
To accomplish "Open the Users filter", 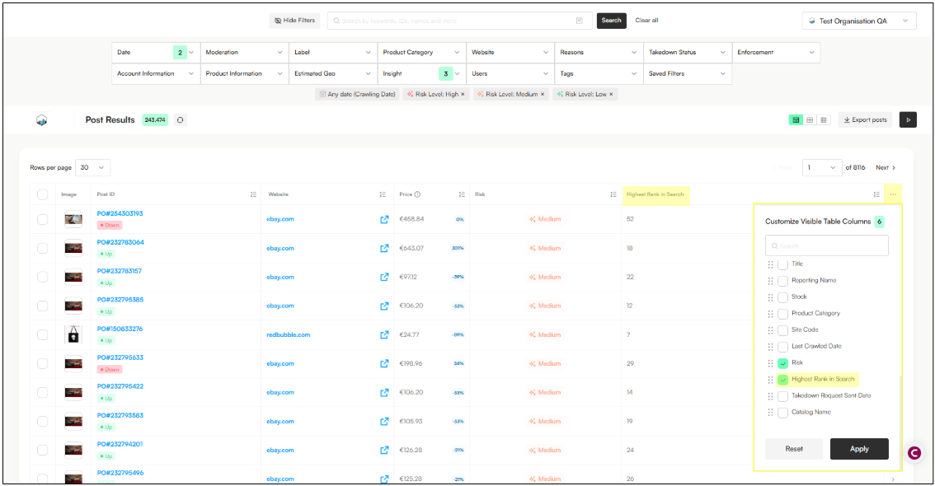I will click(510, 74).
